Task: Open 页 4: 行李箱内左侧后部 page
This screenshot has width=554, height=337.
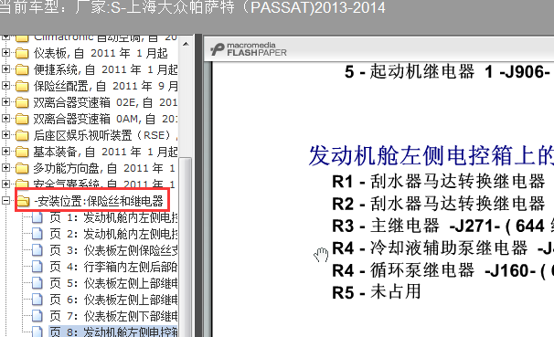Action: pos(113,267)
